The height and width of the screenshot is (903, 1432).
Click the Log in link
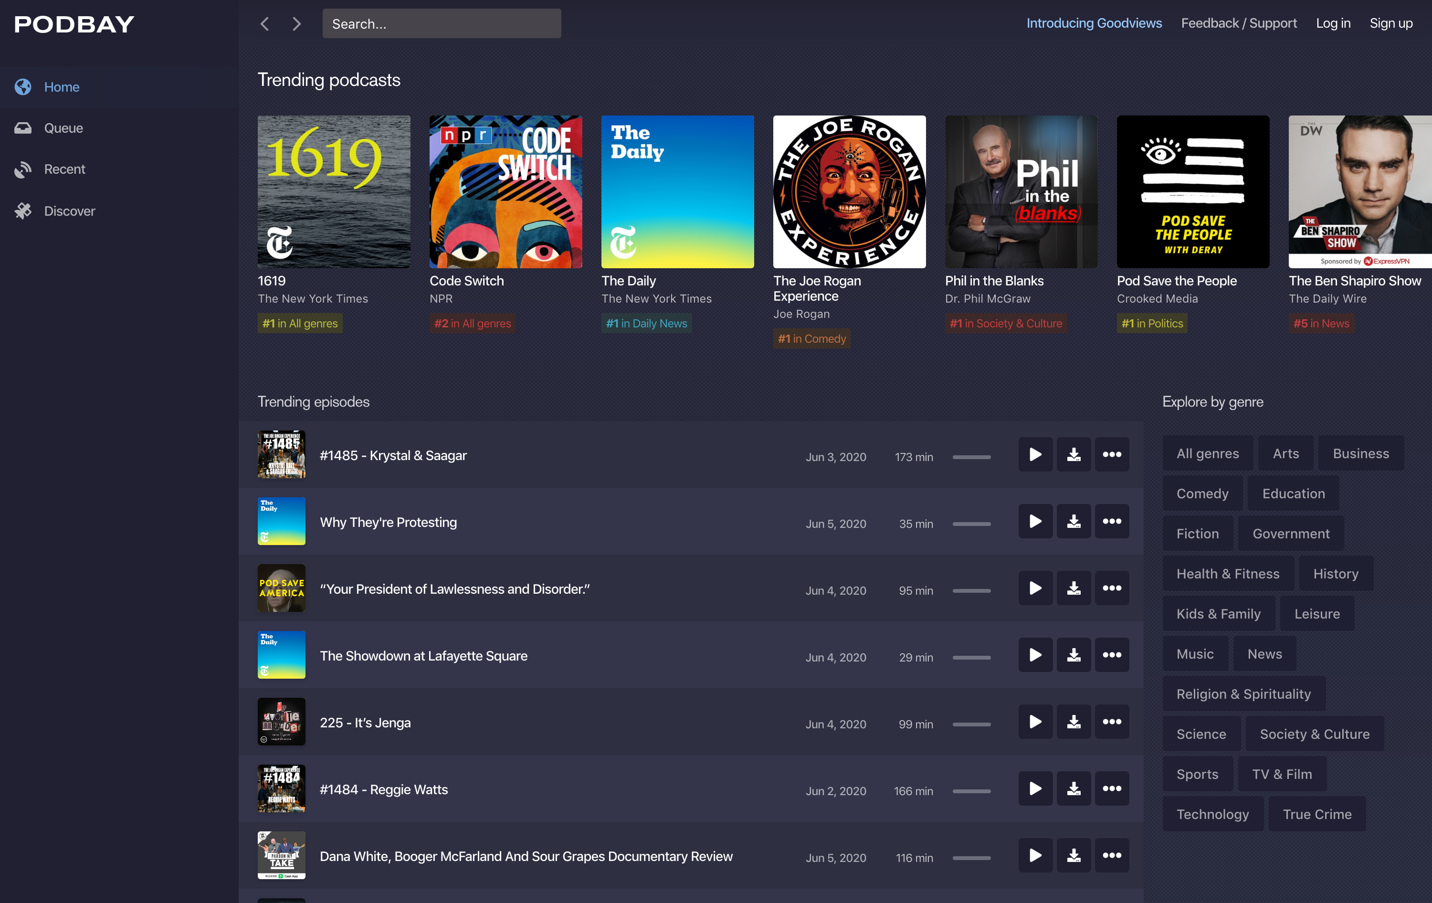[1333, 23]
